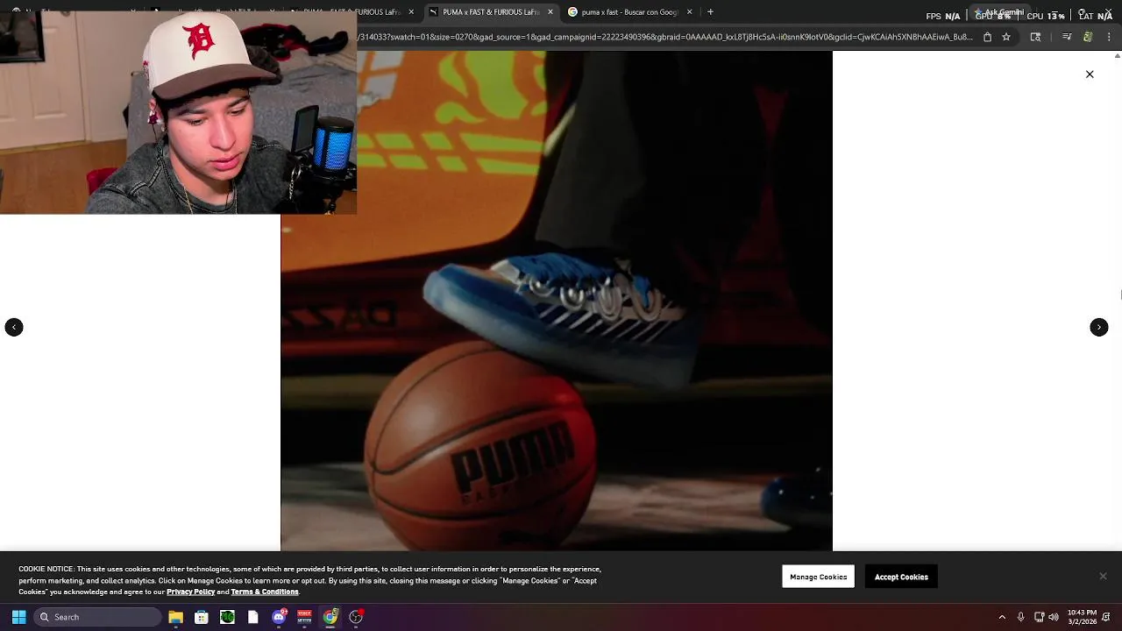Viewport: 1122px width, 631px height.
Task: Click Accept Cookies button
Action: click(901, 577)
